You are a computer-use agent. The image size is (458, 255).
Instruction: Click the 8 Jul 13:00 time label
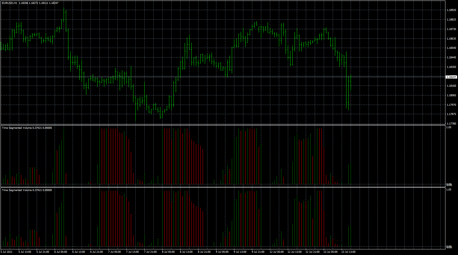point(186,252)
